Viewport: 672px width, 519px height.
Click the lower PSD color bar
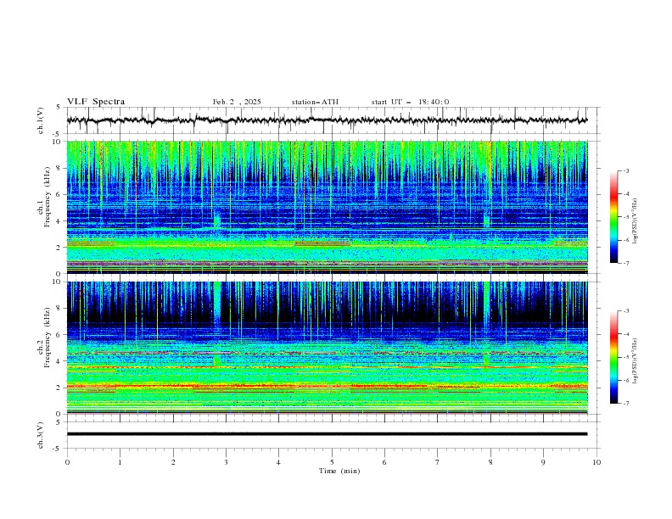click(x=613, y=357)
